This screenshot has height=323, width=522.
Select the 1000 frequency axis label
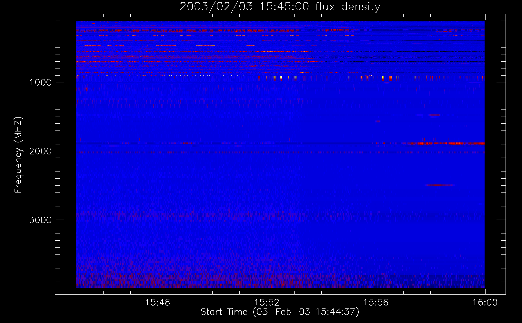click(40, 82)
